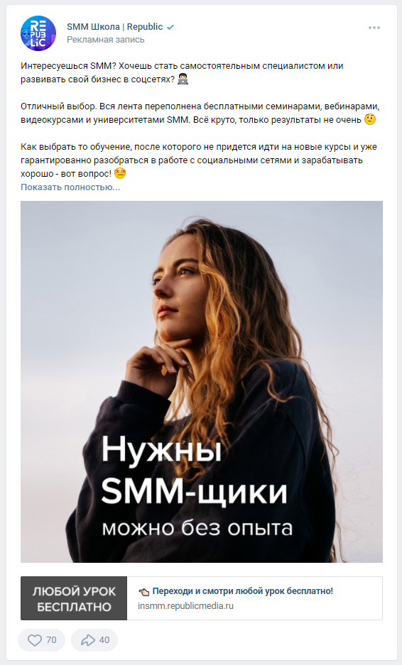Open the three-dot post options menu
The height and width of the screenshot is (665, 402).
(374, 28)
